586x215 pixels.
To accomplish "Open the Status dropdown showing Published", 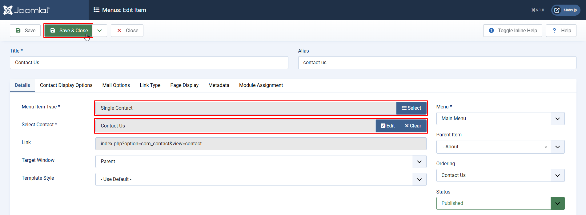I will pos(500,203).
